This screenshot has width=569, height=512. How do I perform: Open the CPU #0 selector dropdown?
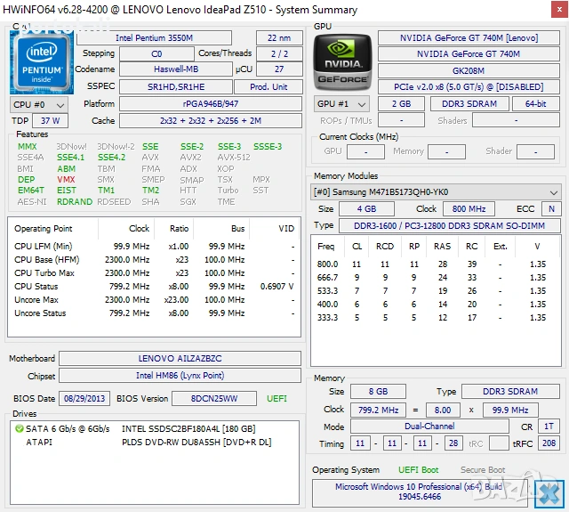pos(36,104)
